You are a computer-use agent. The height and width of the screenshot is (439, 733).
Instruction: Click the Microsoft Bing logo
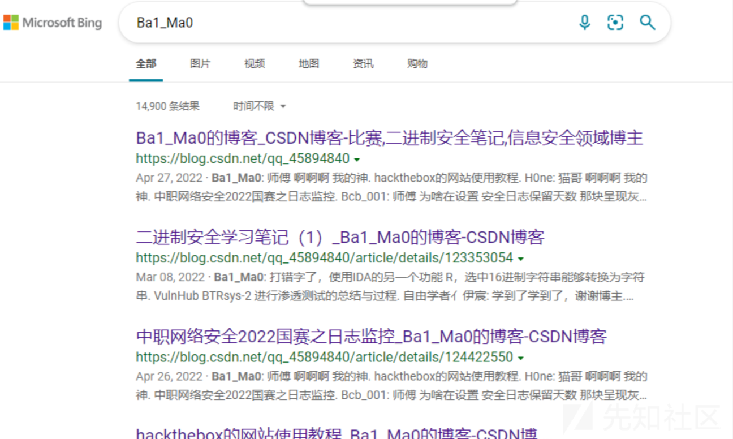[53, 23]
